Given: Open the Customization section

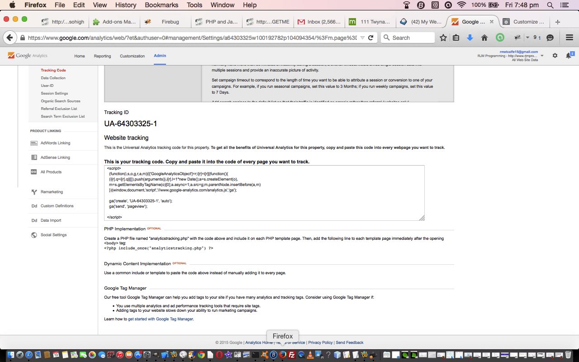Looking at the screenshot, I should tap(132, 56).
